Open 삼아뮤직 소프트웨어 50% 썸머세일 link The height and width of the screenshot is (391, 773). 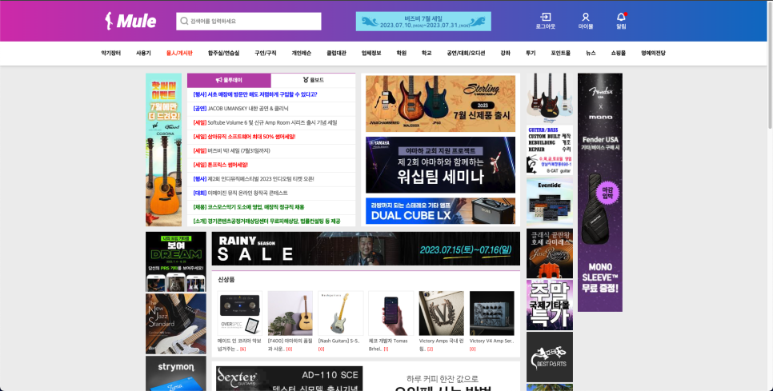tap(244, 137)
